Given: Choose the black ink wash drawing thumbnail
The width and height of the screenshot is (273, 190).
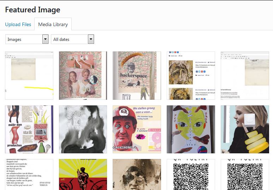Looking at the screenshot, I should coord(83,129).
